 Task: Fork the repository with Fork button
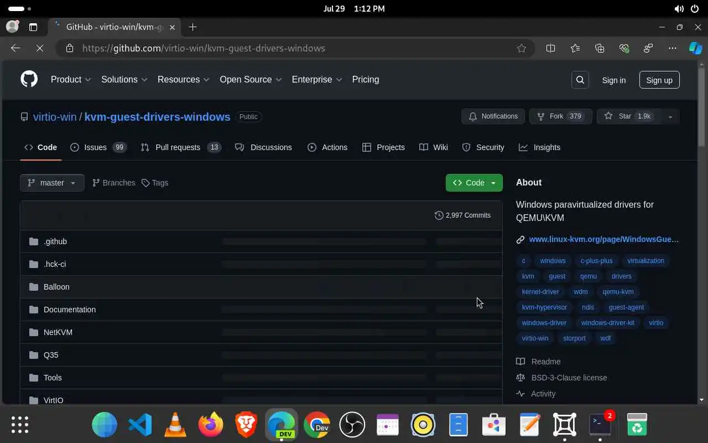pos(560,116)
